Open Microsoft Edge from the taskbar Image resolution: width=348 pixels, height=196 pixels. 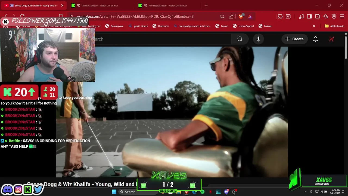coord(194,192)
